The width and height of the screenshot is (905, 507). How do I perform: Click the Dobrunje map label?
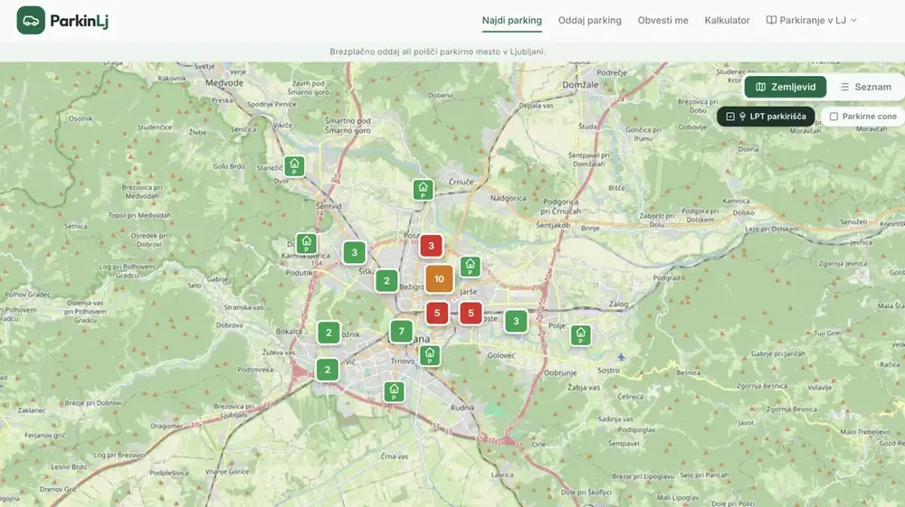pyautogui.click(x=560, y=372)
